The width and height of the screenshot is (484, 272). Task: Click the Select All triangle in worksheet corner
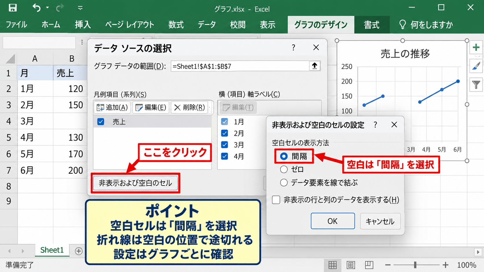click(10, 59)
